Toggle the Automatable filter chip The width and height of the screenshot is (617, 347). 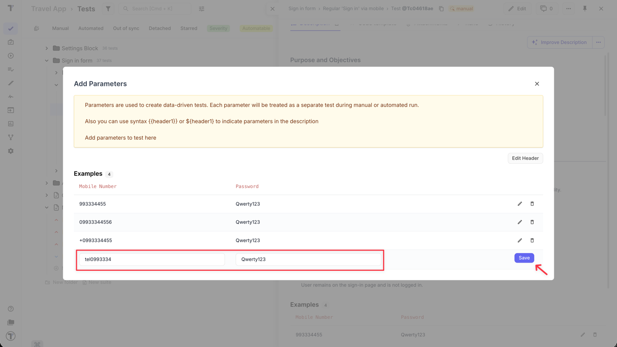pyautogui.click(x=256, y=28)
